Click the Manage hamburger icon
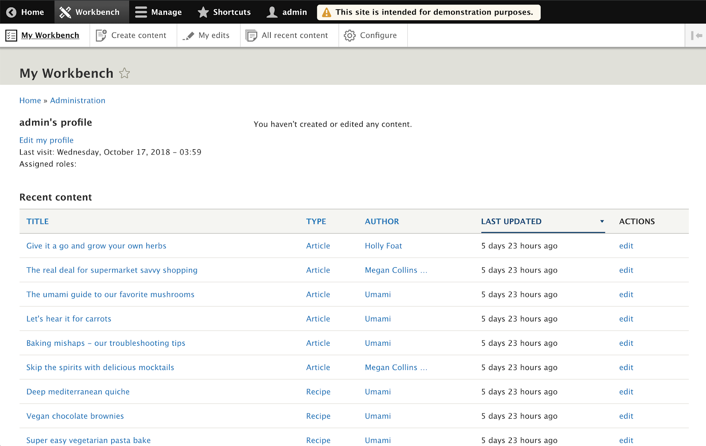The height and width of the screenshot is (446, 706). [141, 12]
